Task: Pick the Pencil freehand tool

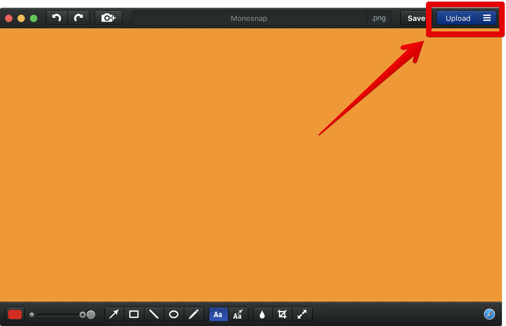Action: click(x=194, y=314)
